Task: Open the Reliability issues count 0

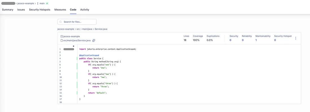Action: [x=243, y=40]
